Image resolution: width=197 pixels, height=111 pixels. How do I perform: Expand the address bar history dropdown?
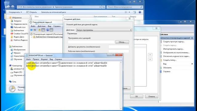100,7
